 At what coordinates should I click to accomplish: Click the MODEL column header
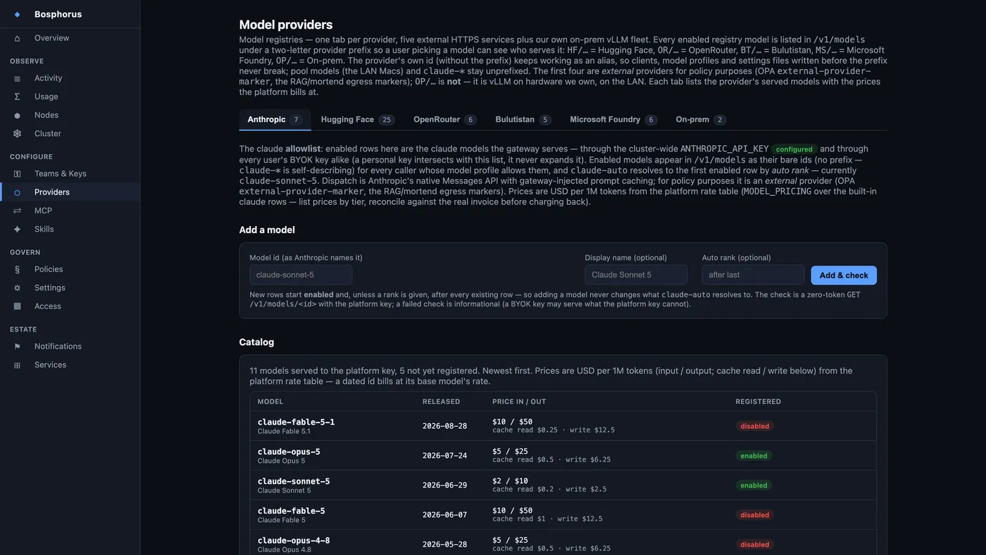point(270,401)
